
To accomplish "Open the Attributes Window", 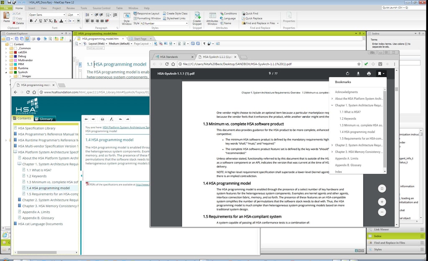I will click(x=212, y=18).
